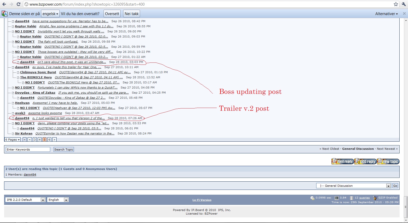The width and height of the screenshot is (408, 223).
Task: Open the 'engelsk' language dropdown
Action: (x=50, y=14)
